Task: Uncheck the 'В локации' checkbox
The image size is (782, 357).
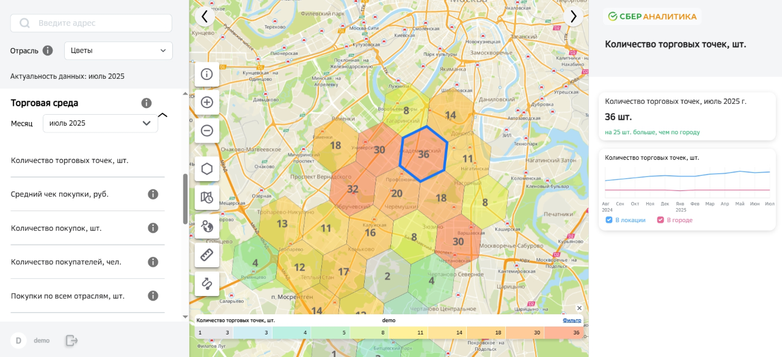Action: pos(609,220)
